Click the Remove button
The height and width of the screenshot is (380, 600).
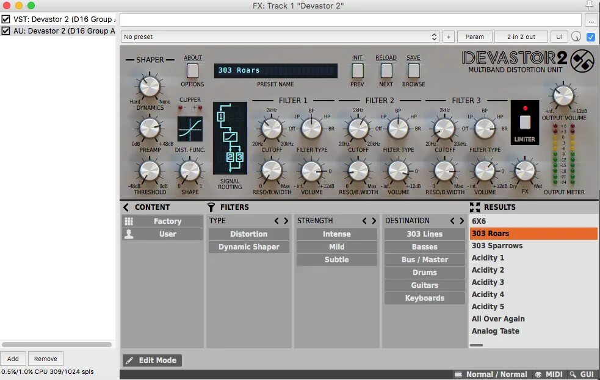(46, 359)
